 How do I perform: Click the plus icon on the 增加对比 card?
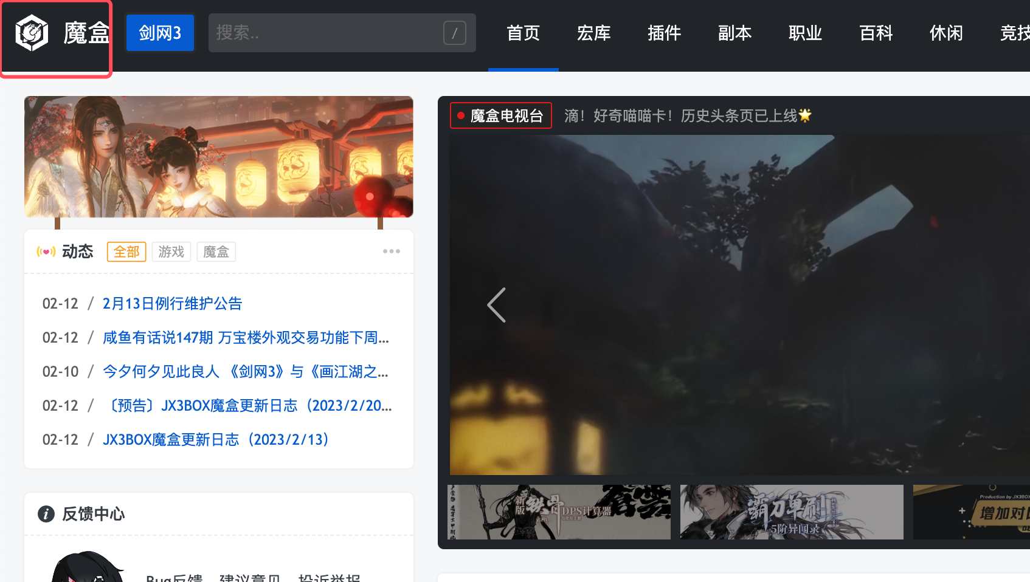click(x=963, y=512)
